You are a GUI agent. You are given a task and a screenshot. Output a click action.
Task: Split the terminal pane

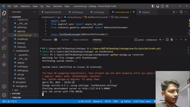point(167,40)
